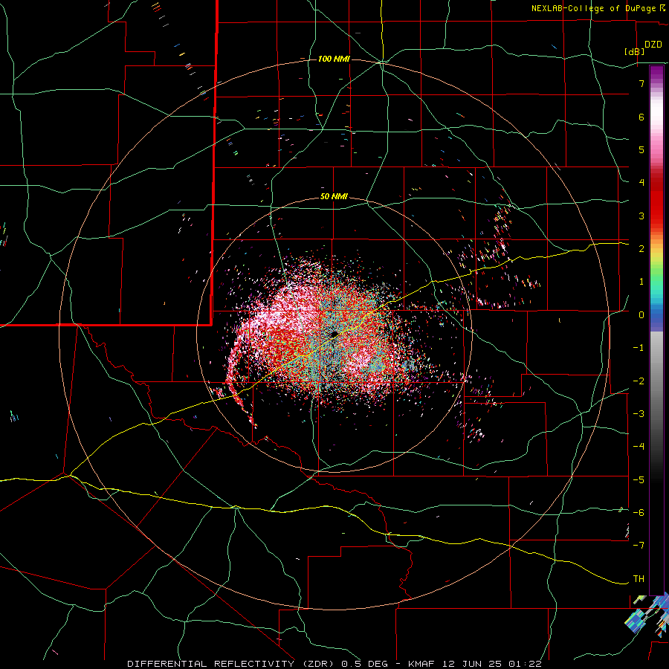Click the [dB] unit label

coord(634,51)
